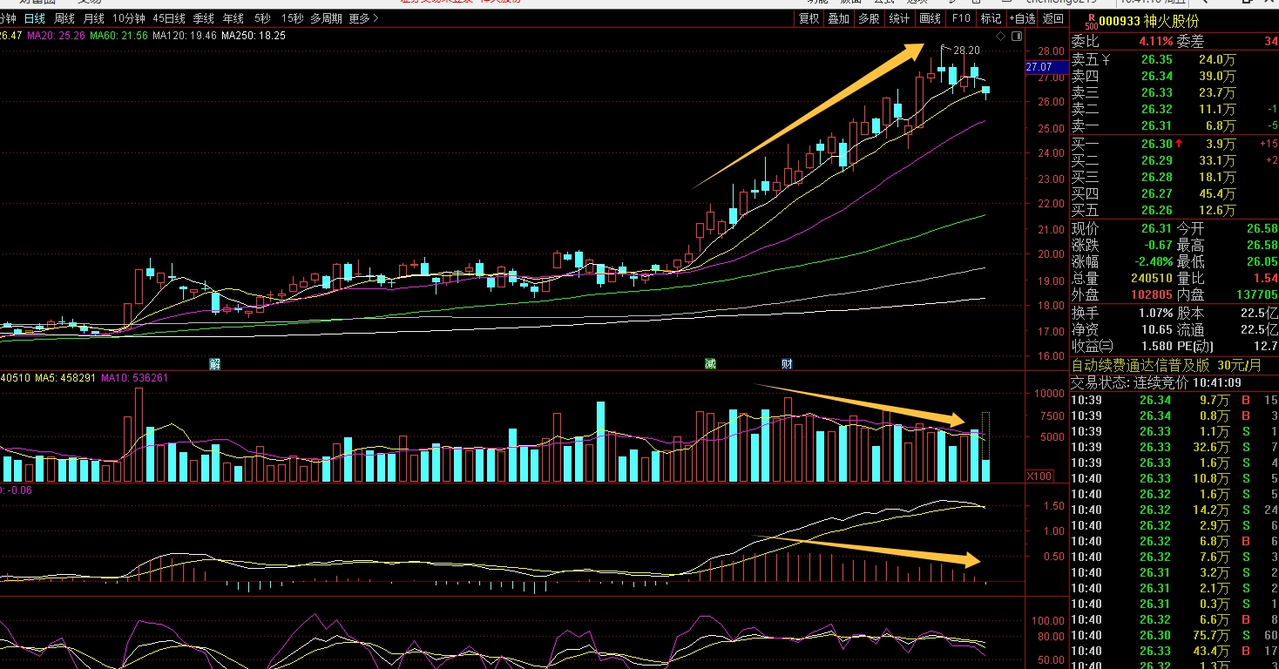The width and height of the screenshot is (1279, 669).
Task: Select the 卖五 26.35 order row
Action: tap(1174, 60)
